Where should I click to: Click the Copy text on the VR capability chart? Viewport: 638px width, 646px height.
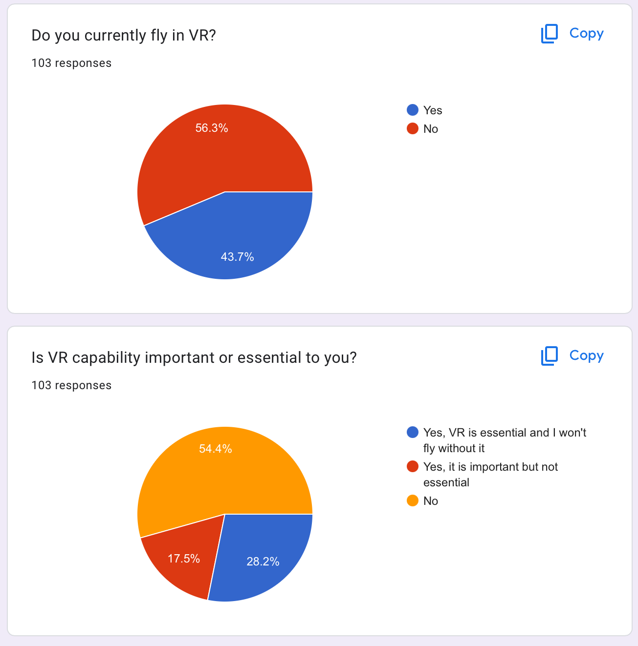coord(586,355)
